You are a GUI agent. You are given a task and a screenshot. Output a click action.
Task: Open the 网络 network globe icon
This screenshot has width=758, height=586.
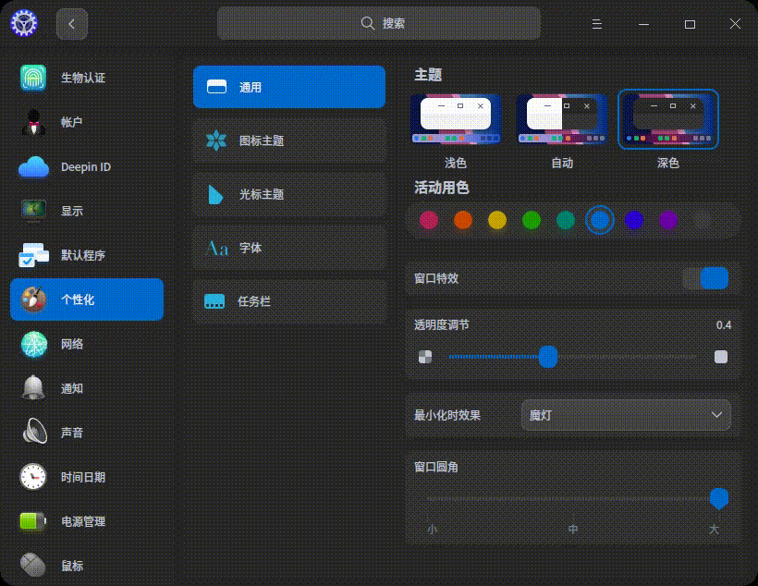[x=33, y=344]
